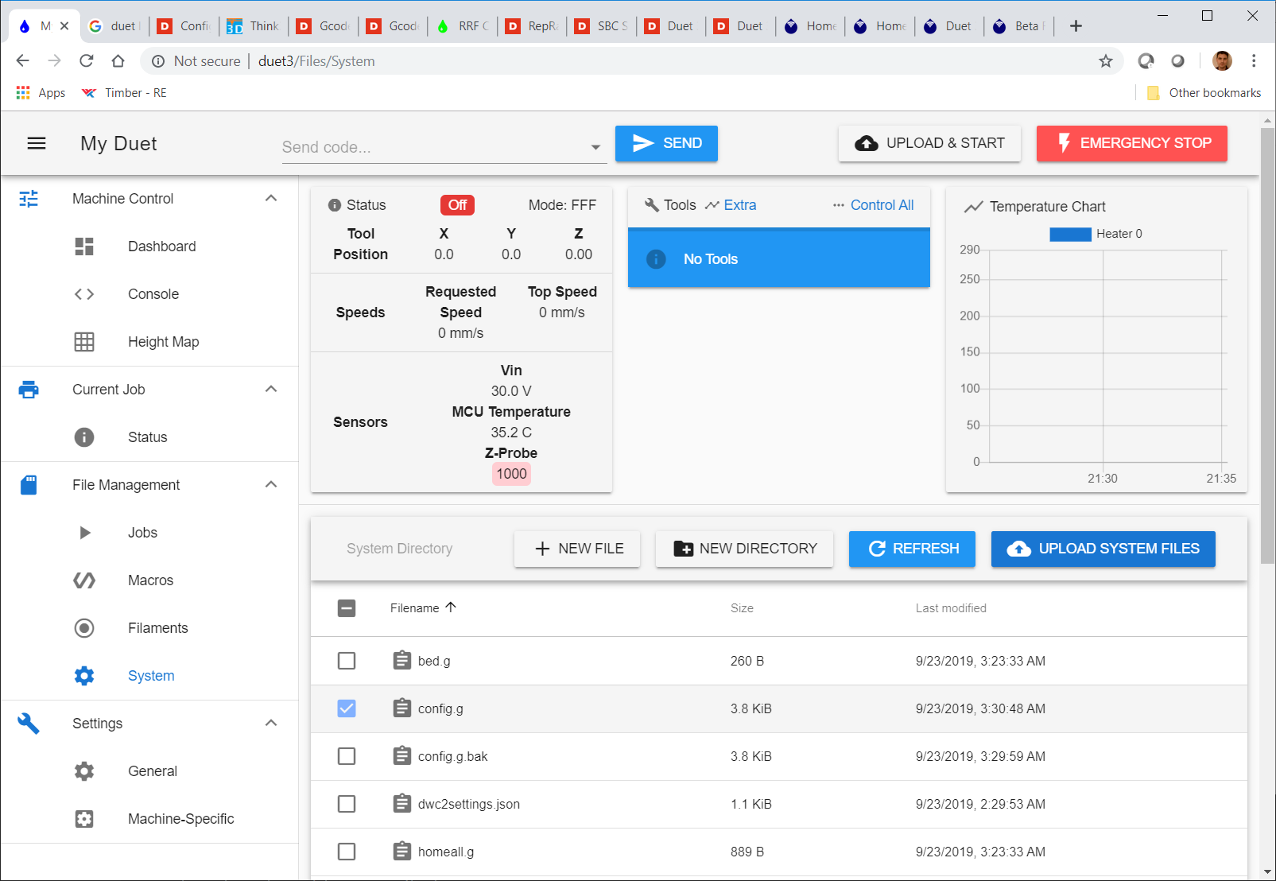This screenshot has width=1276, height=881.
Task: Collapse the File Management section
Action: (271, 484)
